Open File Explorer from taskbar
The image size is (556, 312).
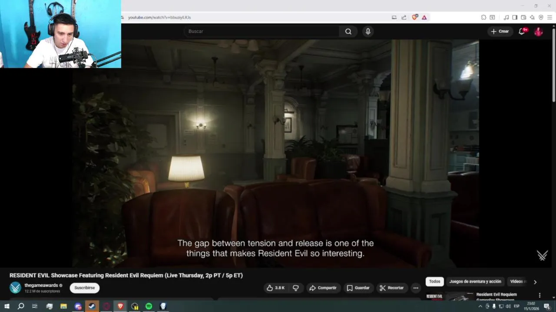point(63,306)
